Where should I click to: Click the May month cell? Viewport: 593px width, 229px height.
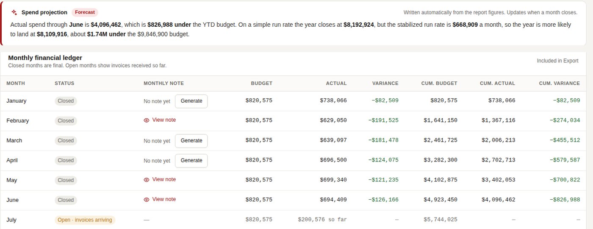pos(12,180)
